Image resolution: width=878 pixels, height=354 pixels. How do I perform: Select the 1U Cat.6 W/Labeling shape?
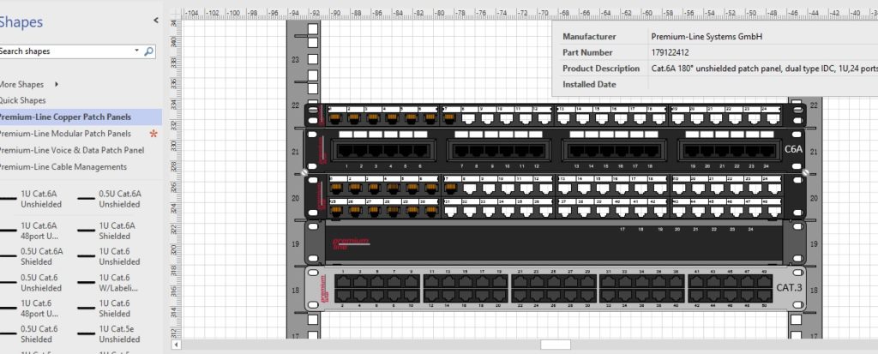point(109,283)
